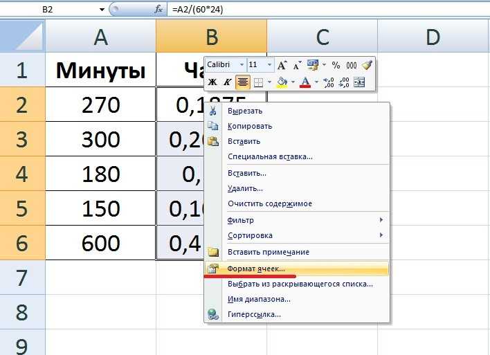
Task: Choose Удалить... from context menu
Action: point(297,188)
